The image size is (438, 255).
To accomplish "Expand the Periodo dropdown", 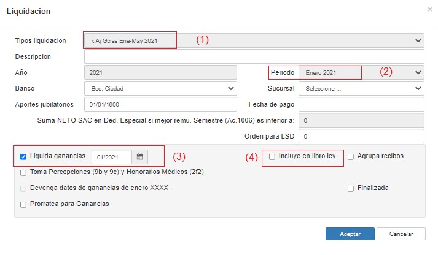I will pos(361,72).
